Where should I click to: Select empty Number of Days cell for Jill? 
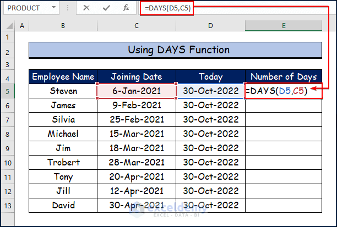pyautogui.click(x=284, y=191)
